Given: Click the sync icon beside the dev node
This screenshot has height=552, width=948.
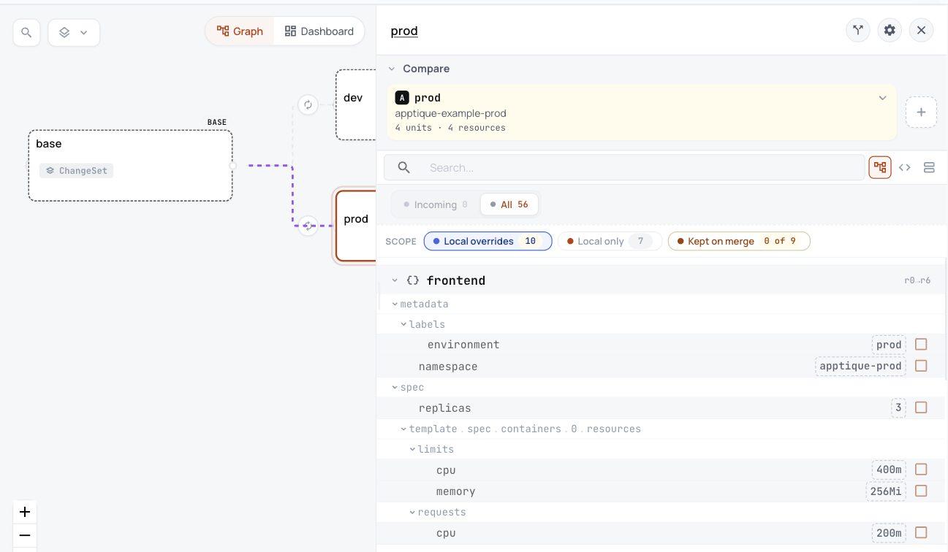Looking at the screenshot, I should coord(308,104).
